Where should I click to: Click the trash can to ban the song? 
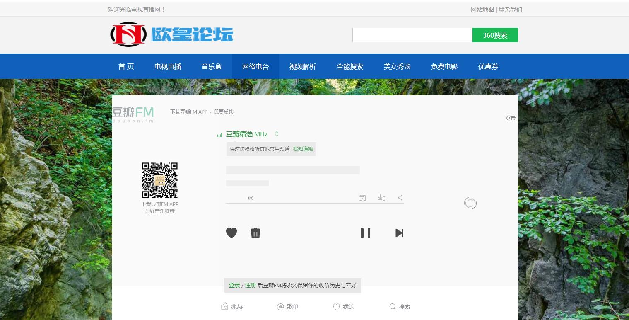click(255, 233)
